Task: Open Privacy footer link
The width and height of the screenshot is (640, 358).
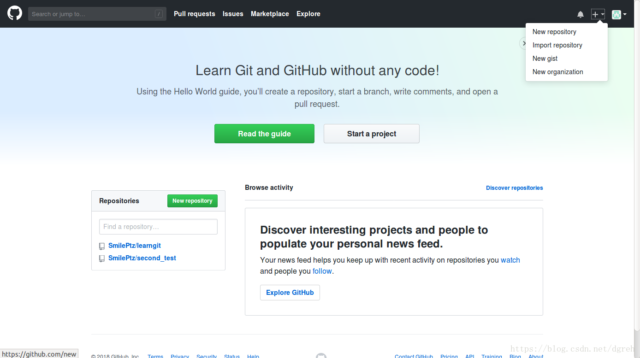Action: pos(180,356)
